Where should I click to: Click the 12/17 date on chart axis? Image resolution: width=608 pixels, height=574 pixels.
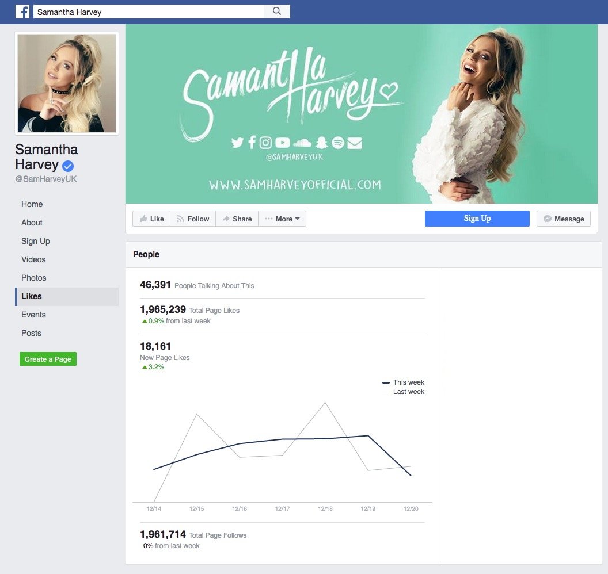282,508
